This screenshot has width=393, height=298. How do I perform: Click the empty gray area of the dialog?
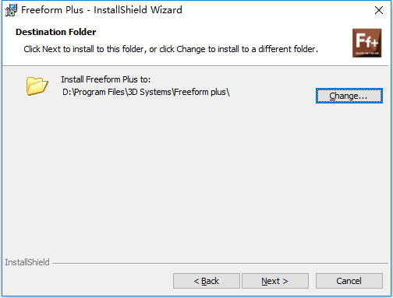point(195,177)
